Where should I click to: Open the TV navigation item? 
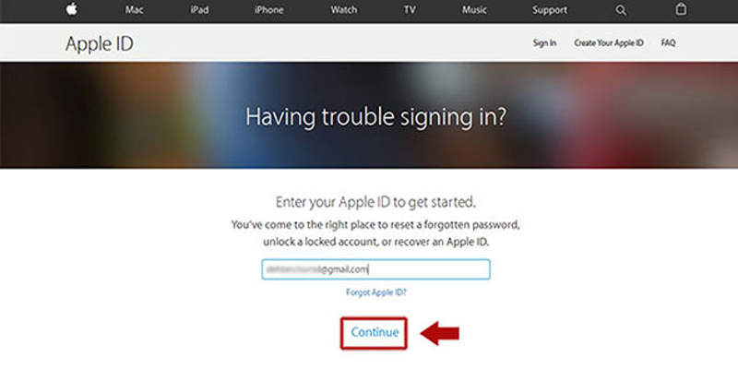410,9
